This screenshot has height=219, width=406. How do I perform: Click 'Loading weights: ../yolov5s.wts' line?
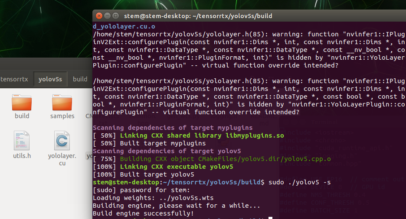coord(153,198)
